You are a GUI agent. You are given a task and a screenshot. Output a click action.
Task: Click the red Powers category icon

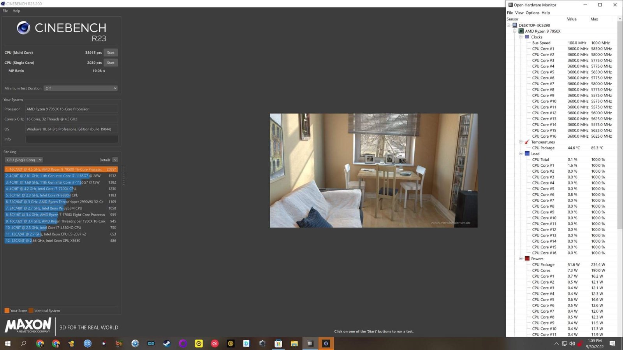pyautogui.click(x=527, y=259)
